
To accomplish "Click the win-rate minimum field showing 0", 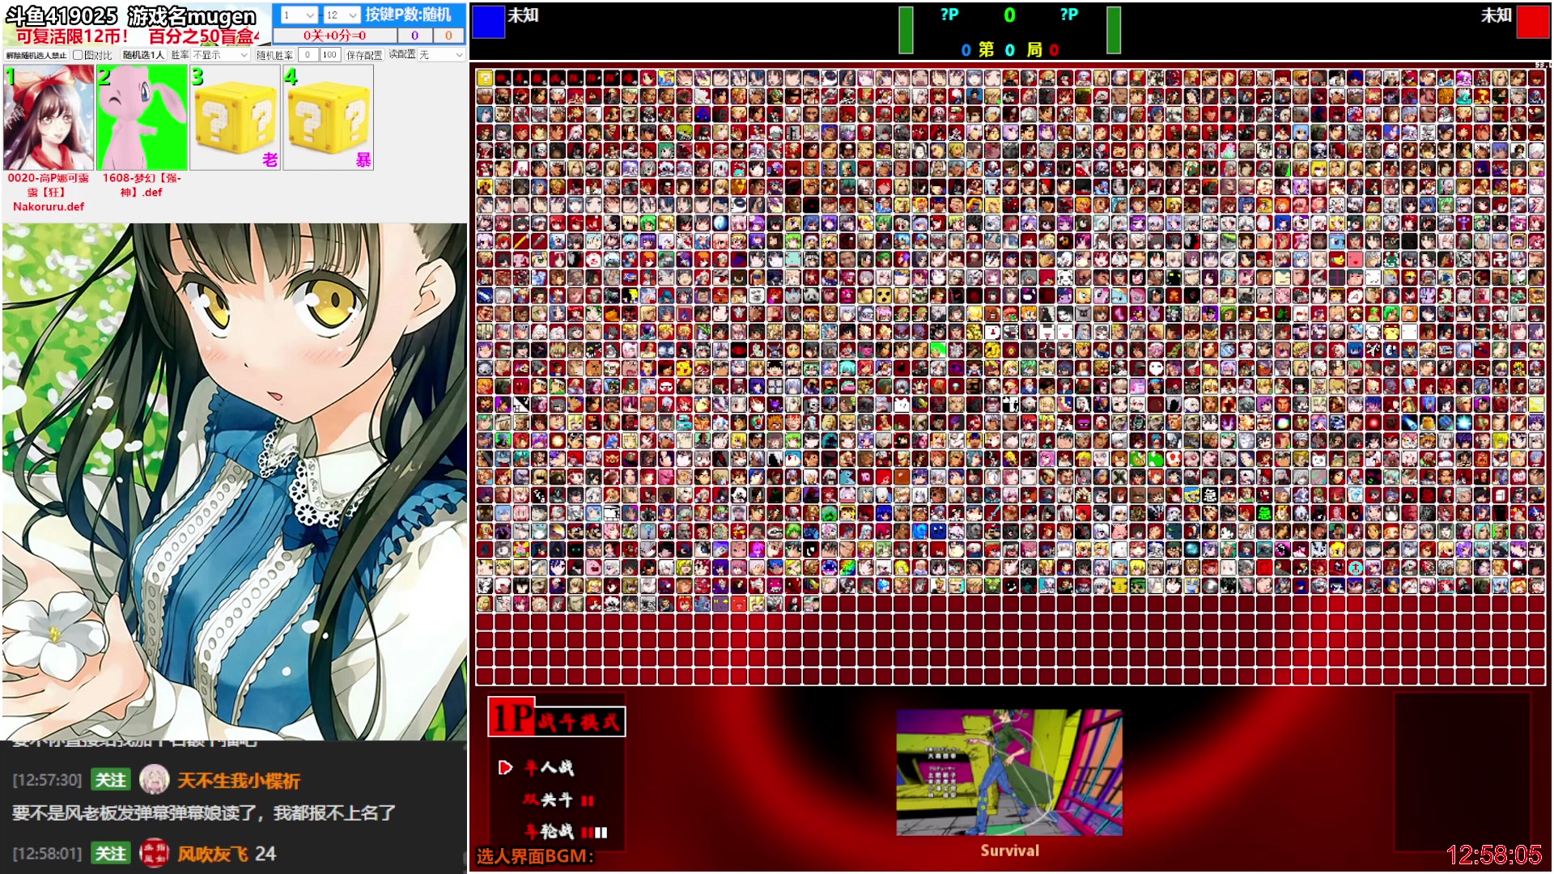I will pos(308,55).
